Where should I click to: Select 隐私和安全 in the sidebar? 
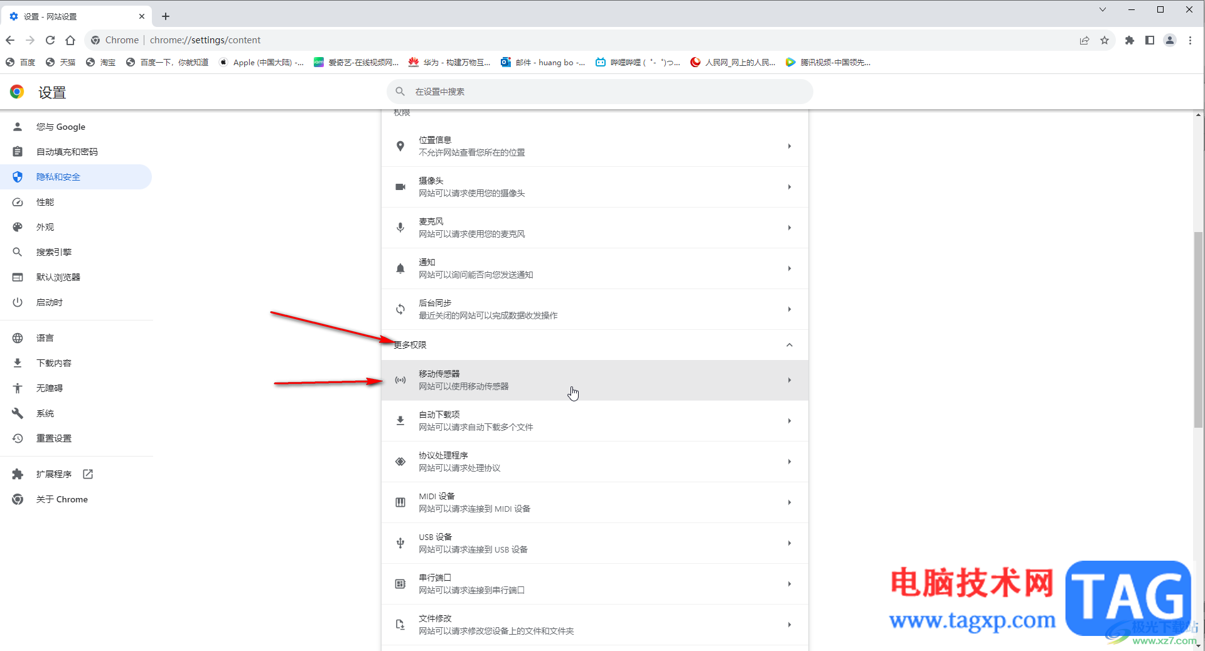point(76,177)
